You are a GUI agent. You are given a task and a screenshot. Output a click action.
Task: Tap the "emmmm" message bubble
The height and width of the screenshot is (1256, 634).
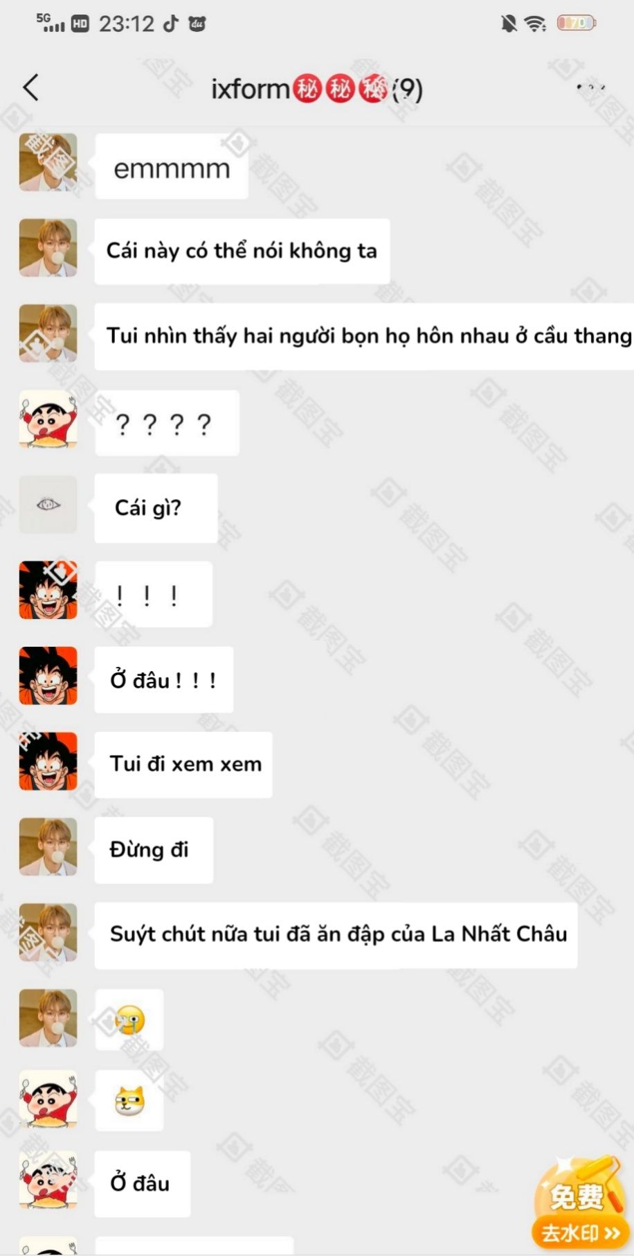[x=172, y=167]
